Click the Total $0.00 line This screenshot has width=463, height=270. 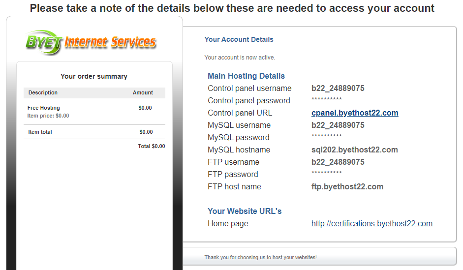[152, 147]
